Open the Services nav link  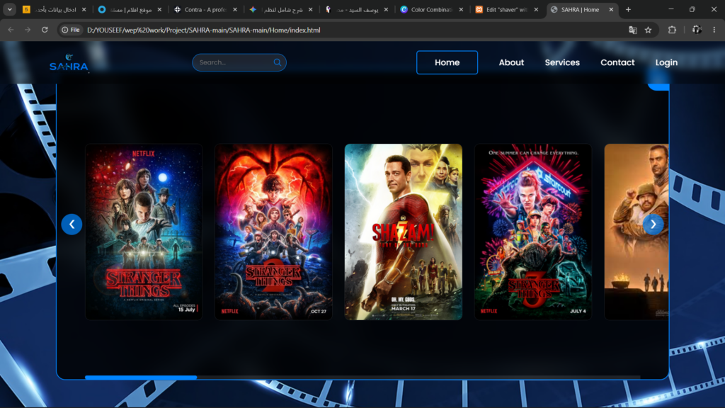(562, 62)
